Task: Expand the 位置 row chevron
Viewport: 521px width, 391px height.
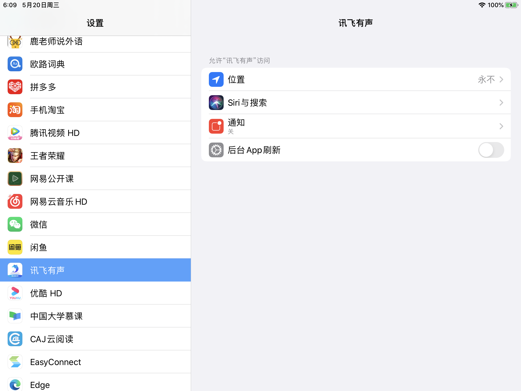Action: [x=501, y=79]
